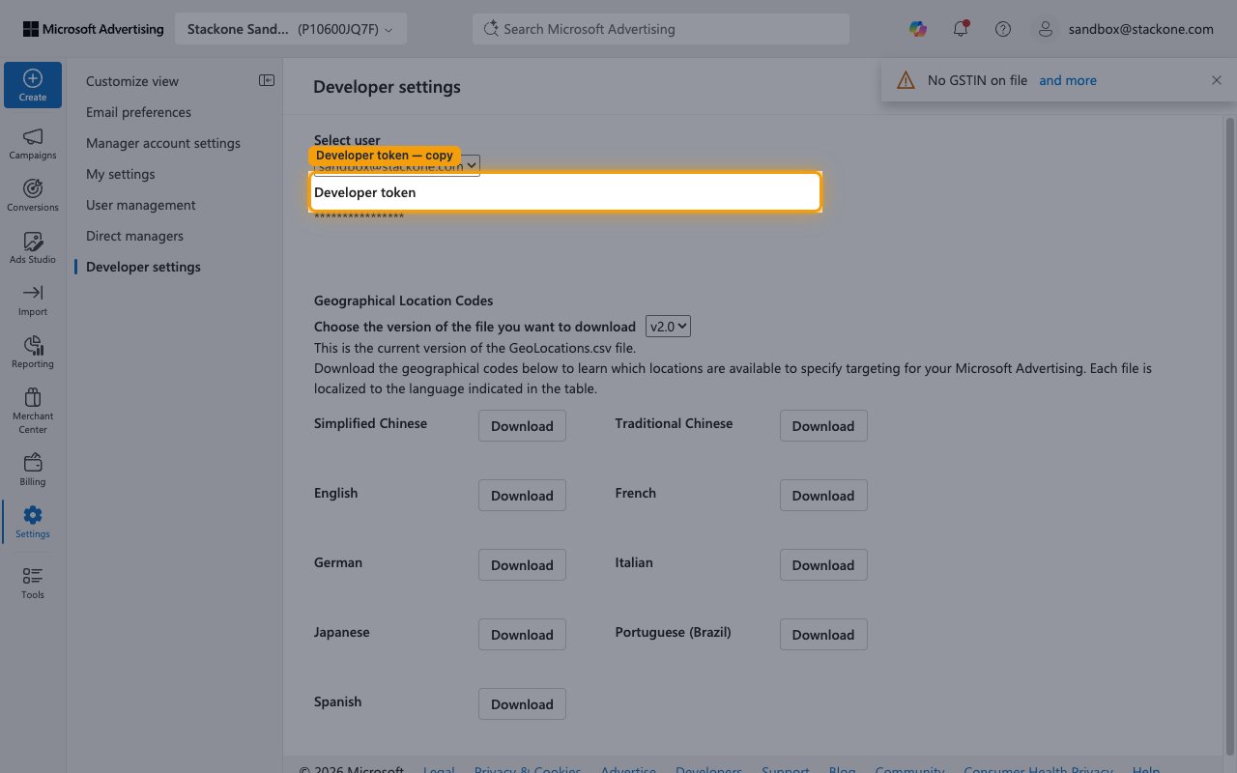The height and width of the screenshot is (773, 1237).
Task: Select Email preferences menu item
Action: point(138,112)
